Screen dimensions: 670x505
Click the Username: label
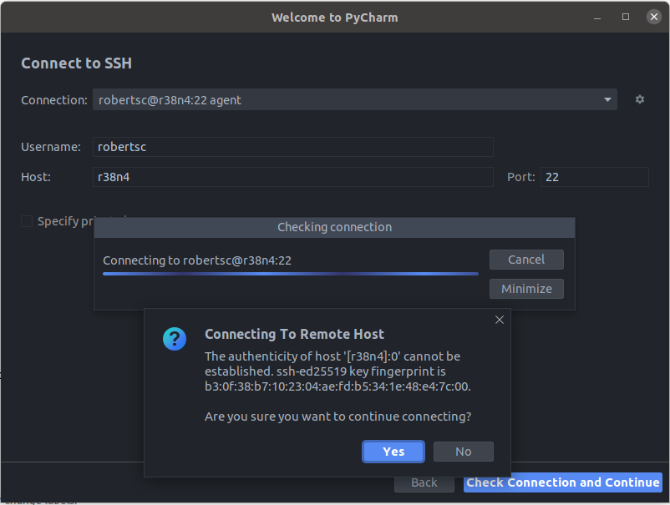51,147
